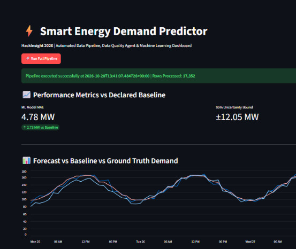This screenshot has height=249, width=296.
Task: Click the Wed 27 x-axis label
Action: [x=250, y=242]
